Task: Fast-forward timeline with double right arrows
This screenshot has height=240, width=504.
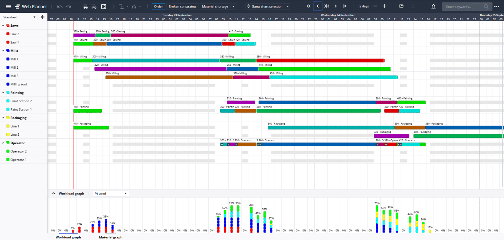Action: (345, 6)
